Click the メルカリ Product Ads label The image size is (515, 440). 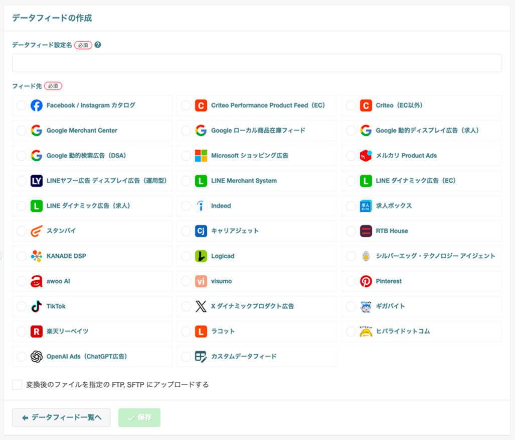click(x=406, y=156)
